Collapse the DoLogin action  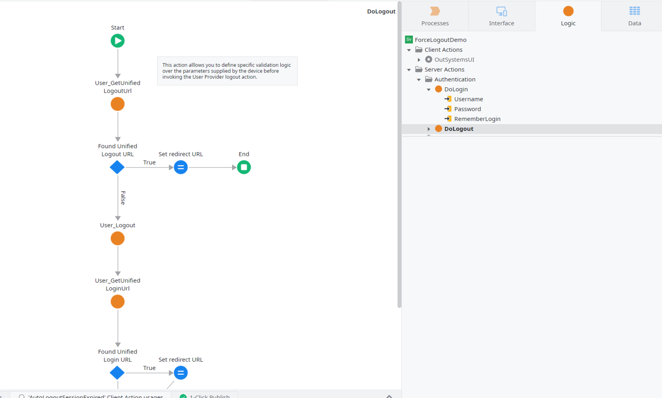429,90
